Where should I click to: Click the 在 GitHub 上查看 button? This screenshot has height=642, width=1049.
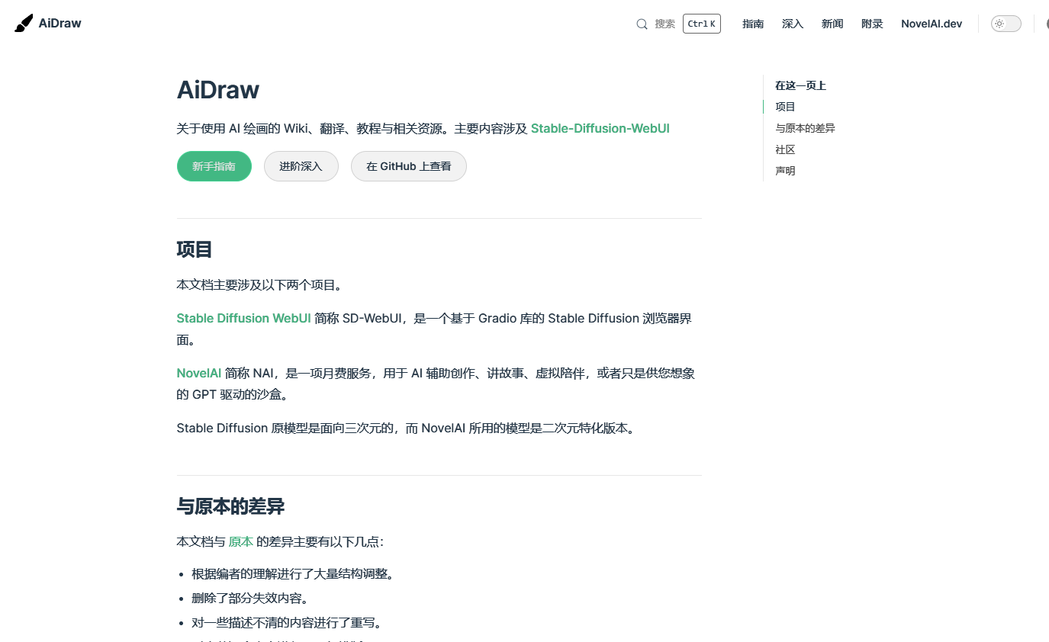(x=408, y=166)
